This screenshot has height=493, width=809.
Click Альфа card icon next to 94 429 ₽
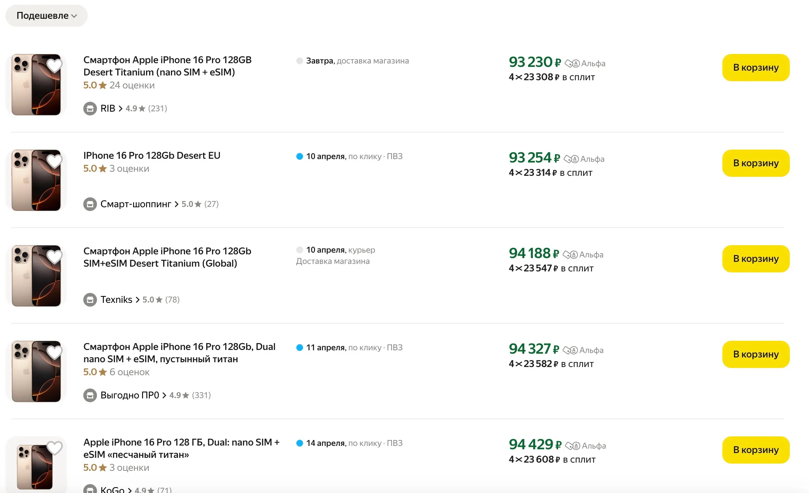pyautogui.click(x=572, y=446)
